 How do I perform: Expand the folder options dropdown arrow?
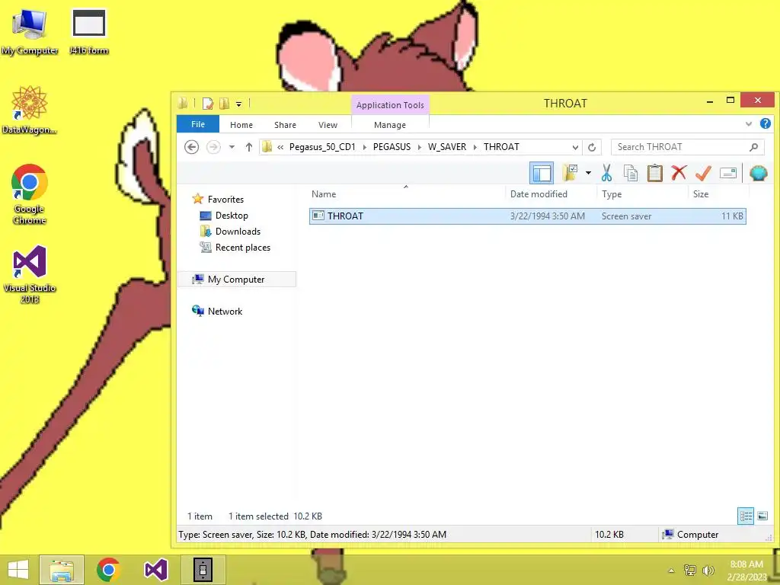[588, 173]
